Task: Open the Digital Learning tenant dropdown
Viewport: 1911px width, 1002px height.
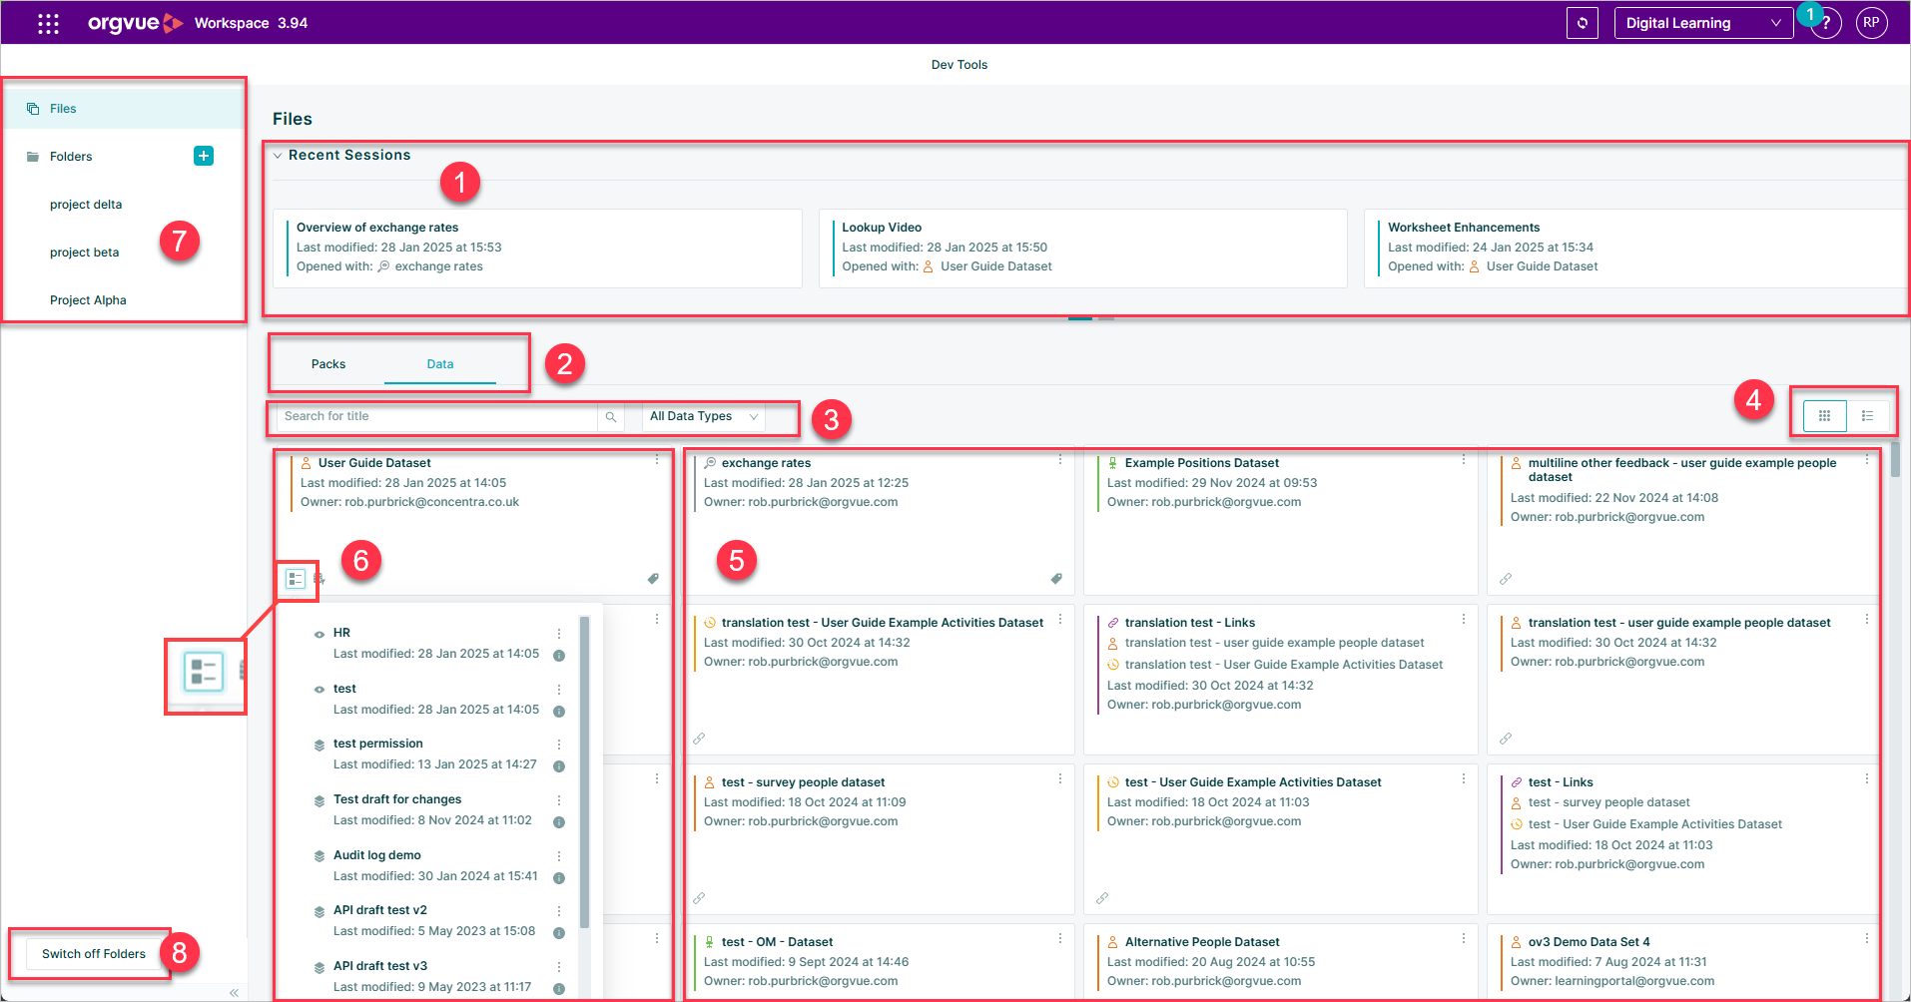Action: point(1703,23)
